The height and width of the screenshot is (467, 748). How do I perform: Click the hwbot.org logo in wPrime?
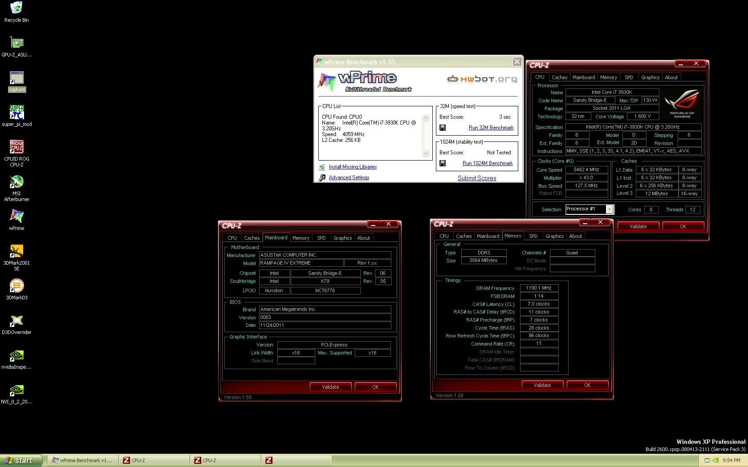482,79
